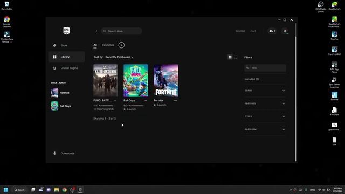Select the BlueStacks 5 desktop icon
345x194 pixels.
[334, 6]
